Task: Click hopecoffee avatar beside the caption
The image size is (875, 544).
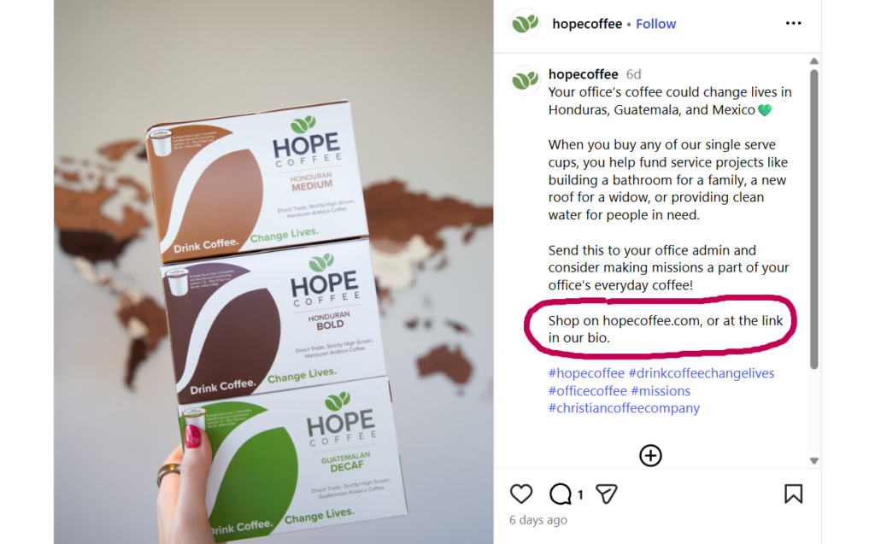Action: pos(526,80)
